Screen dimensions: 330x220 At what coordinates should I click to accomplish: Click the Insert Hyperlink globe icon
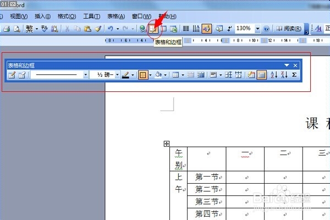(x=143, y=29)
